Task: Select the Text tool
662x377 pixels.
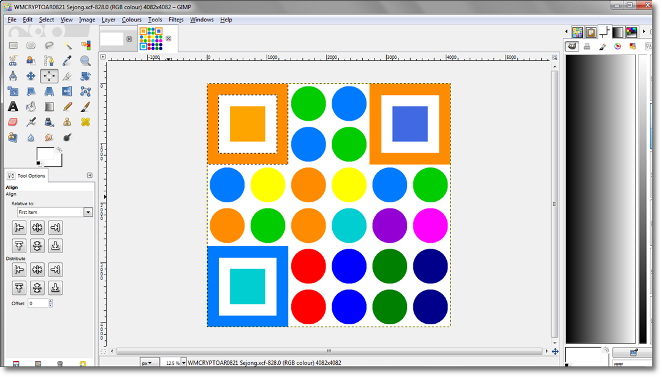Action: tap(13, 107)
